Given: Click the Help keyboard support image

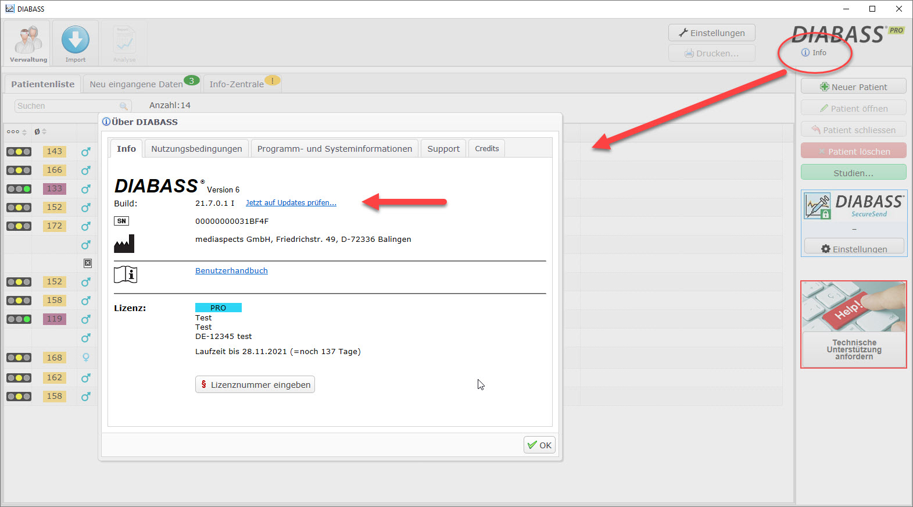Looking at the screenshot, I should tap(853, 307).
